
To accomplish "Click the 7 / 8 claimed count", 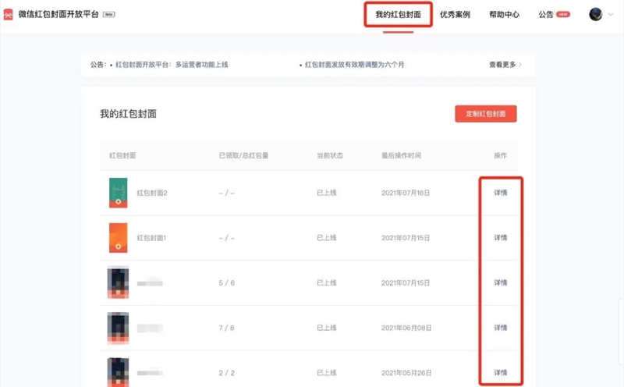I will [x=226, y=328].
